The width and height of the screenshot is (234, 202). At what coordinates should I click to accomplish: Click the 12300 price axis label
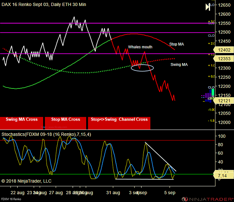(x=224, y=68)
